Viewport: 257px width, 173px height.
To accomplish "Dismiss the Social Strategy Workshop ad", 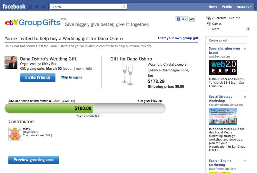I will pyautogui.click(x=245, y=97).
